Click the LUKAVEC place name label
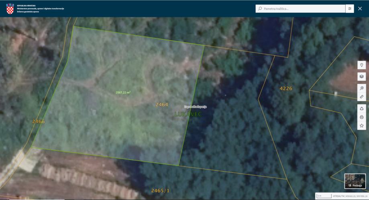369x200 pixels. [x=188, y=114]
